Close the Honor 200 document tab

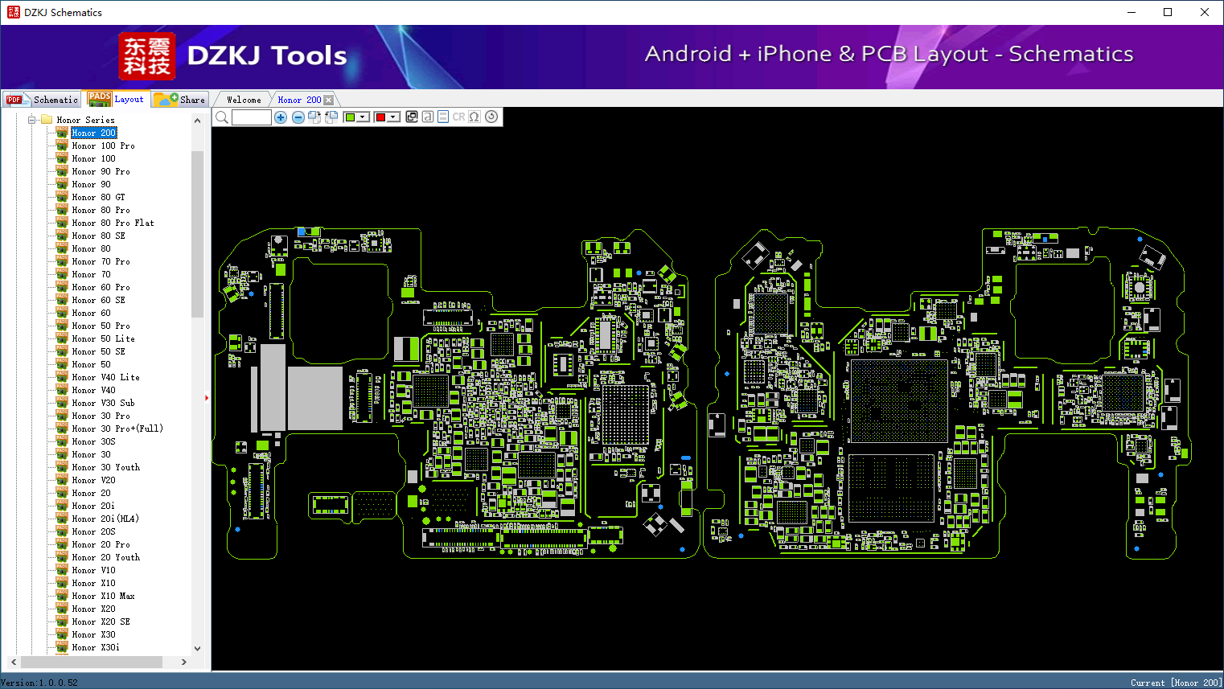click(x=328, y=100)
